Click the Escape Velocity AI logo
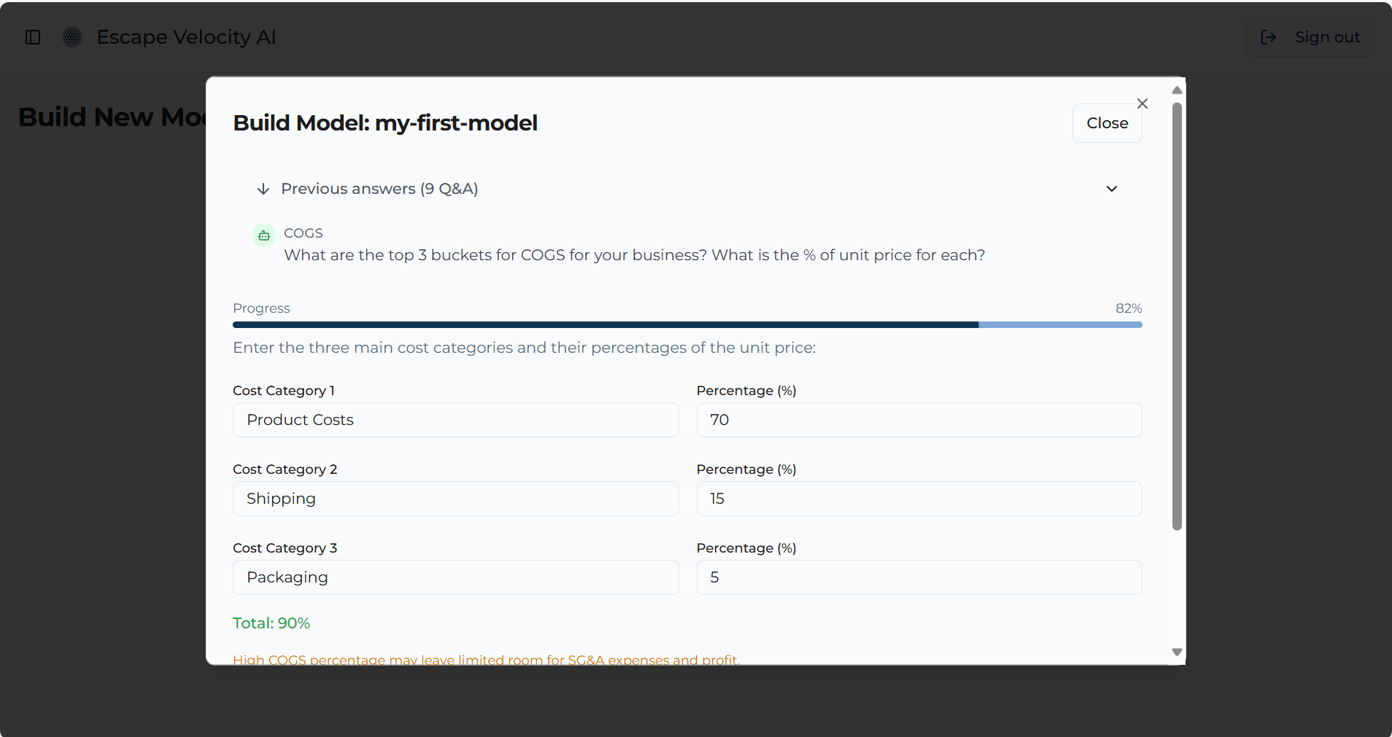Screen dimensions: 1392x737 pos(72,37)
